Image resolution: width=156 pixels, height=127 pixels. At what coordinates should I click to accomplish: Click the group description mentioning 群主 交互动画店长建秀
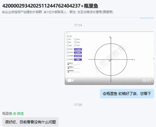coord(57,12)
